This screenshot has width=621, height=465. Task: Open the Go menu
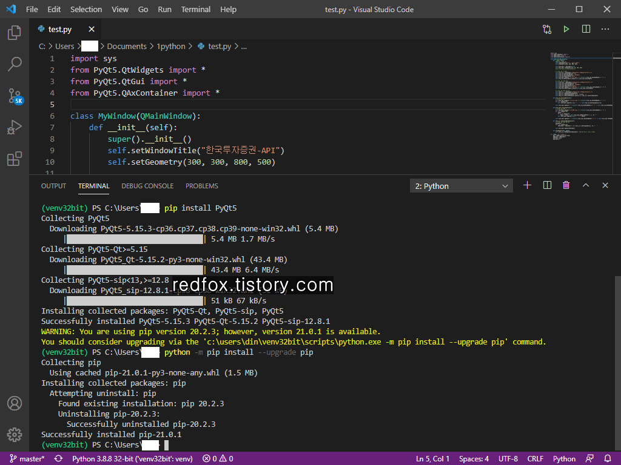tap(143, 10)
